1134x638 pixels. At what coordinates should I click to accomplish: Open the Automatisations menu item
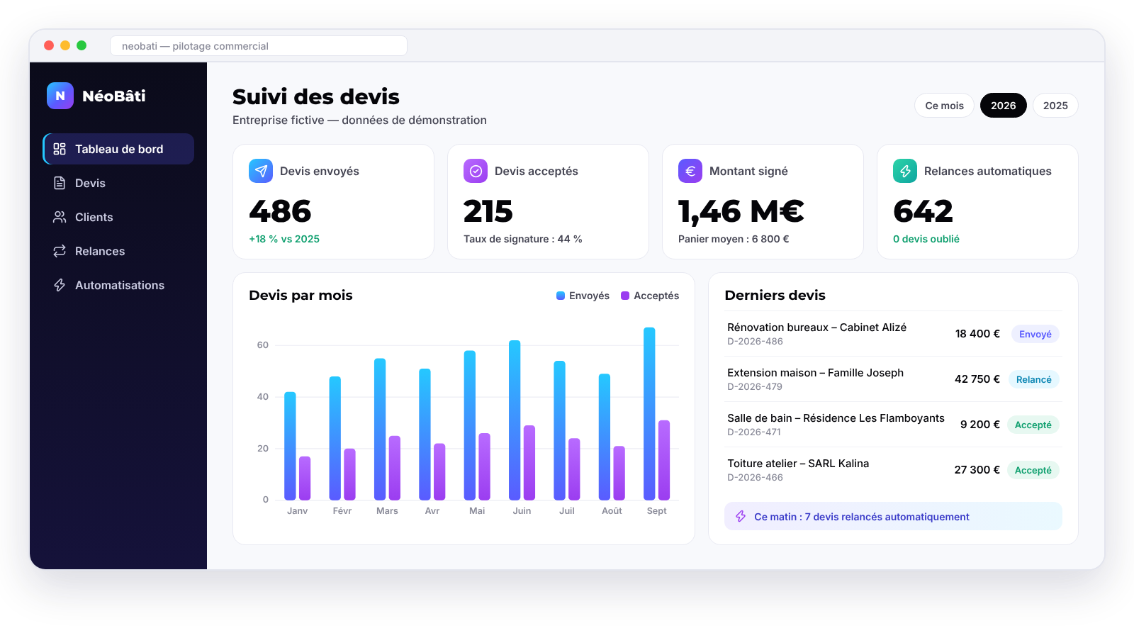click(118, 285)
